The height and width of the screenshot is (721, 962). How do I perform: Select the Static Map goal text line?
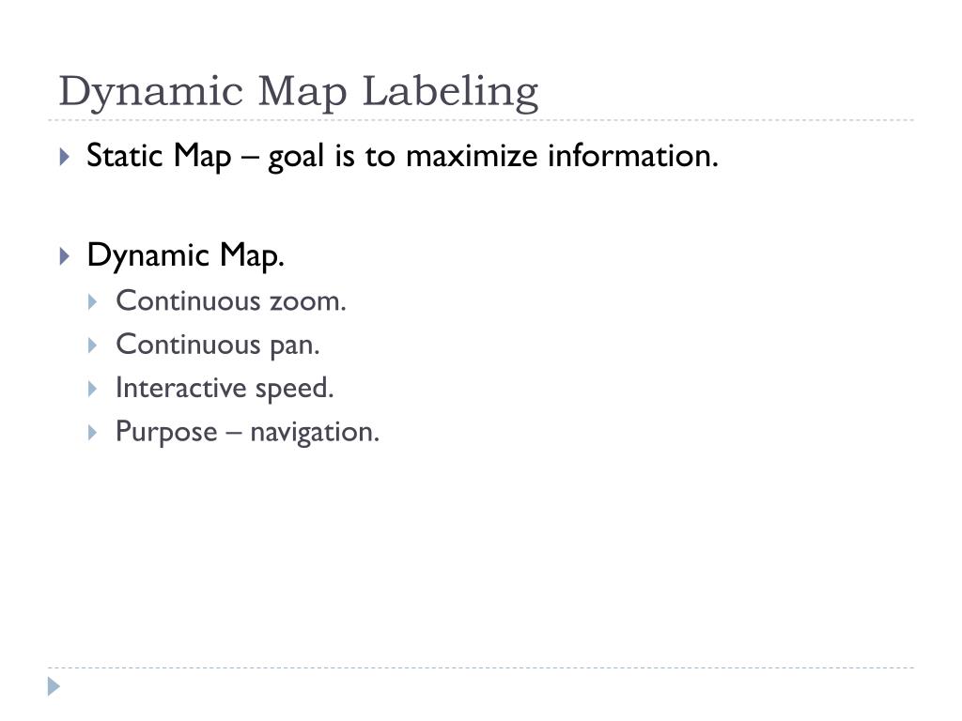402,156
